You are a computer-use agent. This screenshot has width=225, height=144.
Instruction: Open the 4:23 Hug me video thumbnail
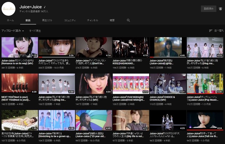pos(205,47)
